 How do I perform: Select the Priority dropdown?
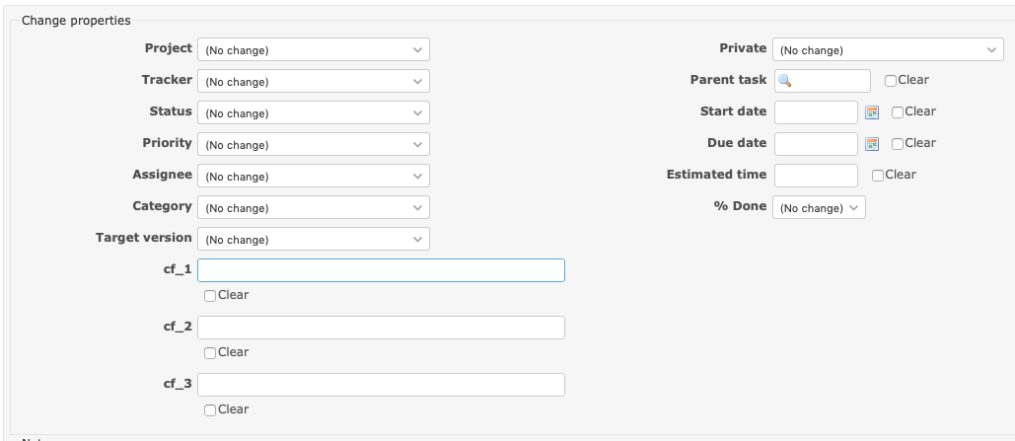(314, 144)
